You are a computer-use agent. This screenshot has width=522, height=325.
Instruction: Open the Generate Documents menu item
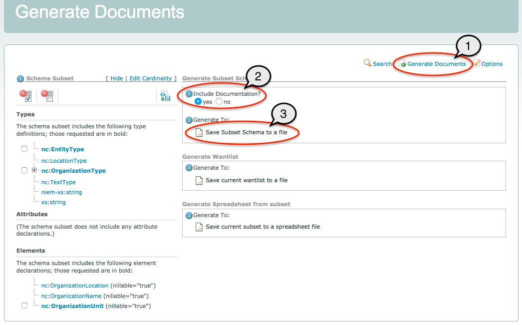pos(436,64)
